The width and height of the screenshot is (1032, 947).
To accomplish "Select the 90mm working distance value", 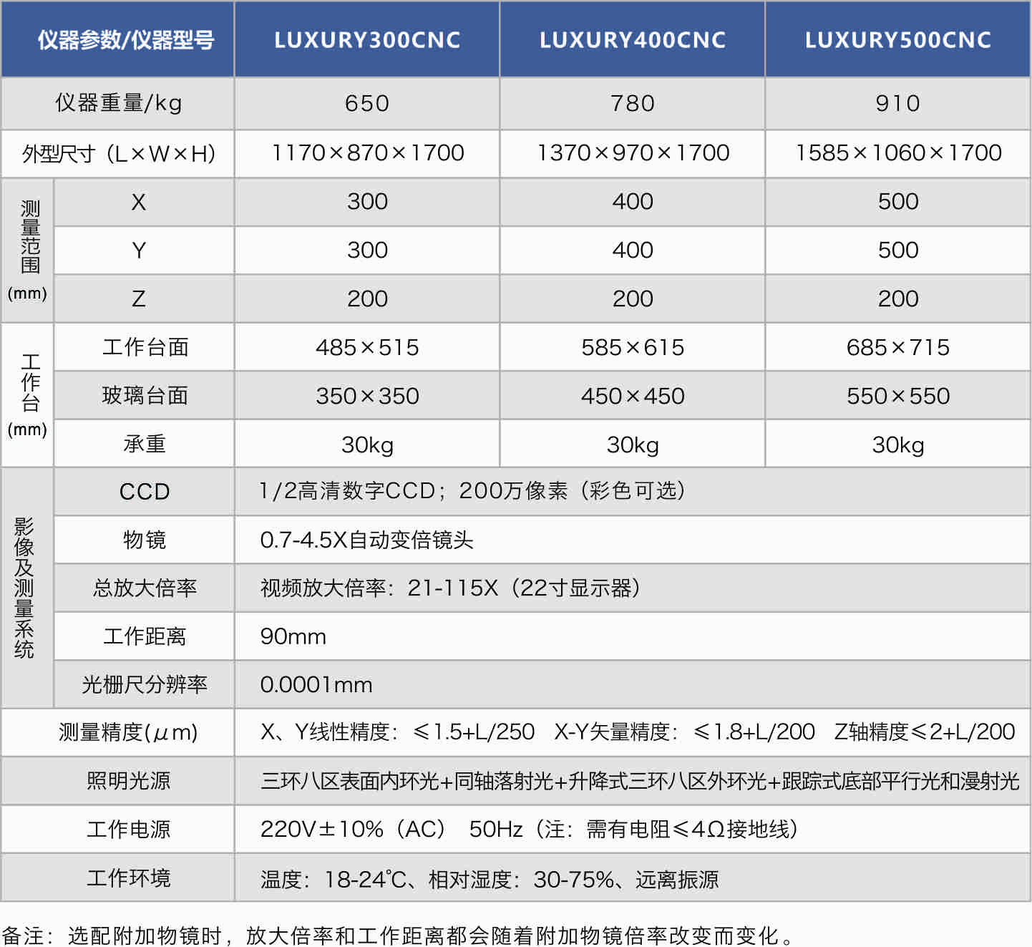I will coord(293,636).
